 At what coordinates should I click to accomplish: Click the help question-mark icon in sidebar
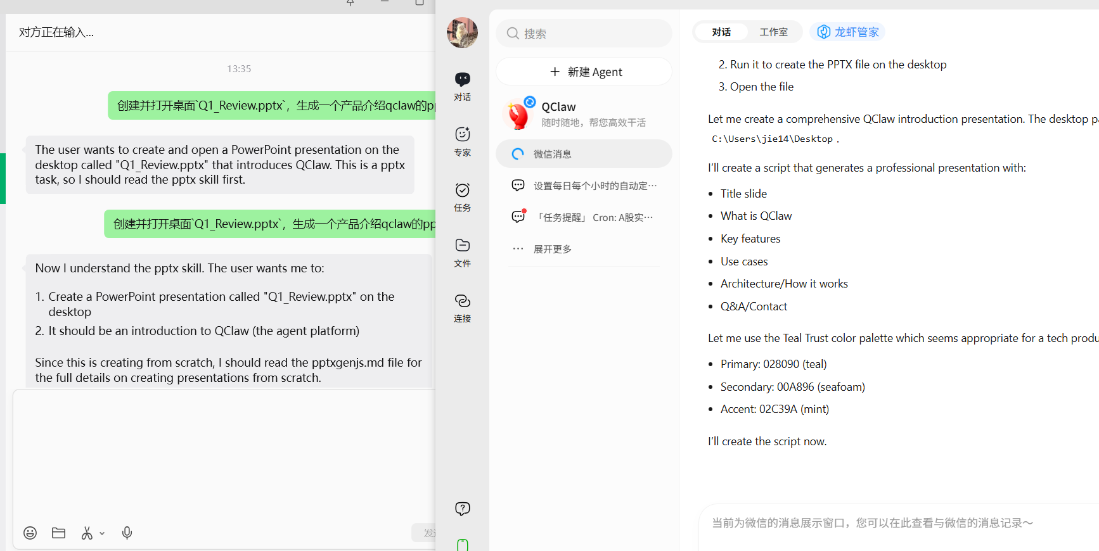coord(463,509)
